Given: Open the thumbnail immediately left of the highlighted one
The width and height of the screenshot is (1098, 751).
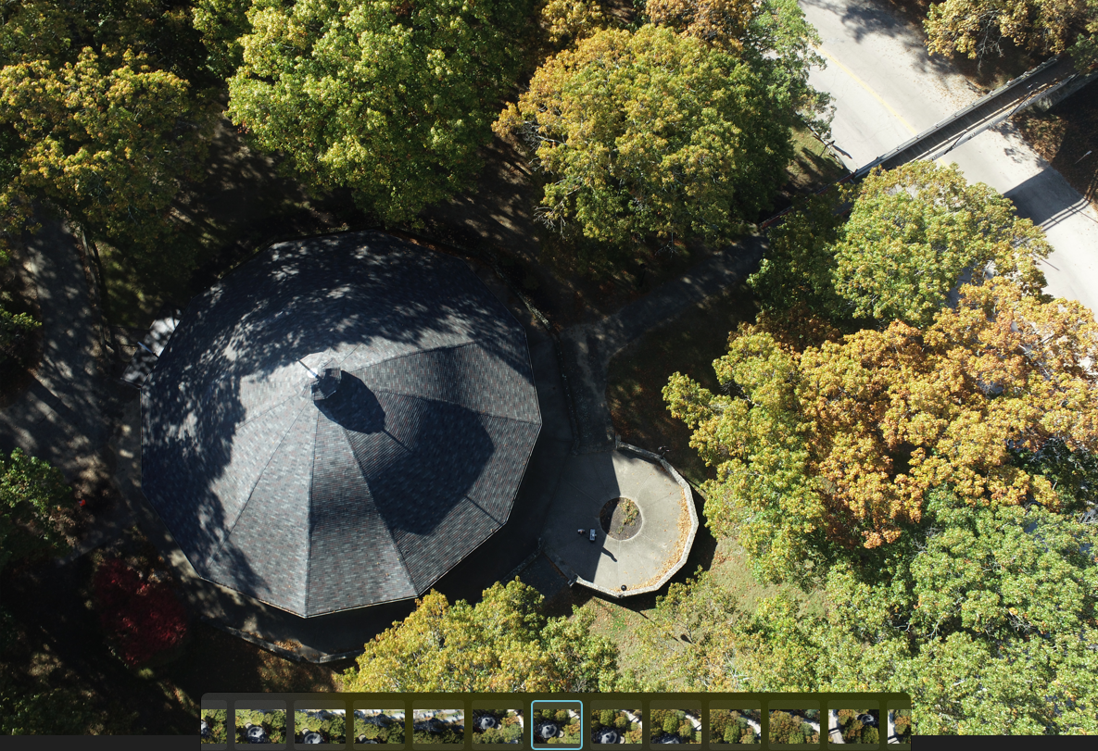Looking at the screenshot, I should point(498,726).
